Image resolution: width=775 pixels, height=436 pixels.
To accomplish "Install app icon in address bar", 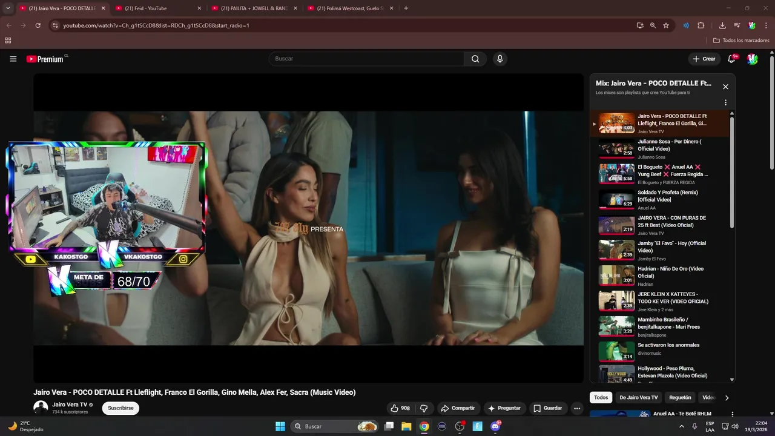I will click(x=640, y=25).
